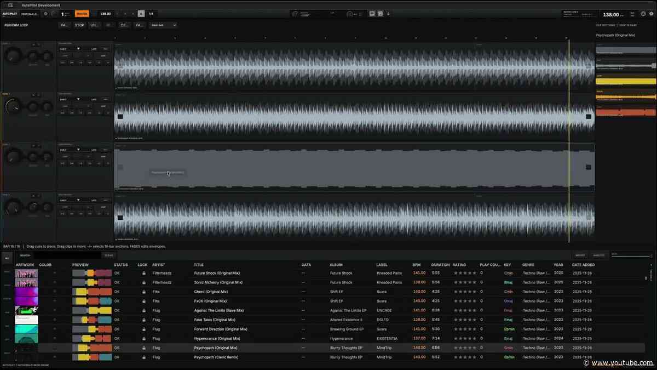Click the right handle square on second track clip

pyautogui.click(x=589, y=116)
